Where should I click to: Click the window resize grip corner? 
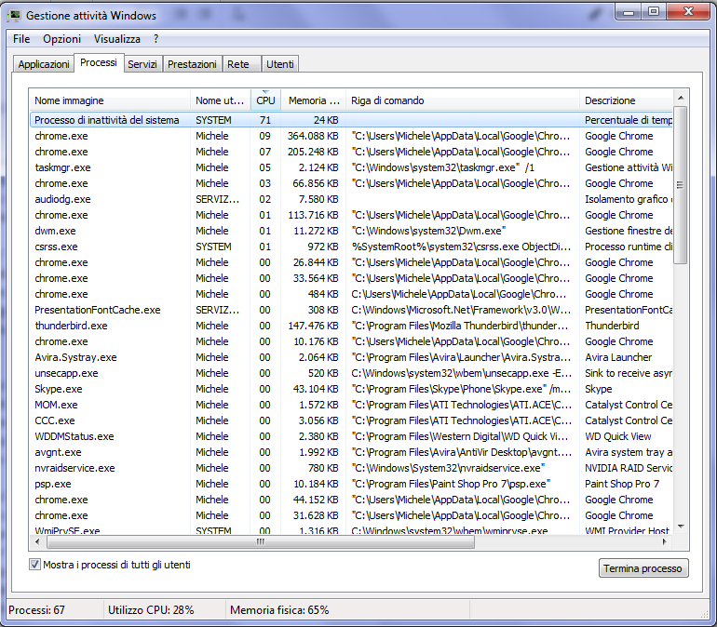pos(705,615)
